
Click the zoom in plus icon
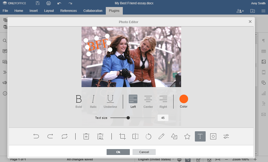point(255,160)
